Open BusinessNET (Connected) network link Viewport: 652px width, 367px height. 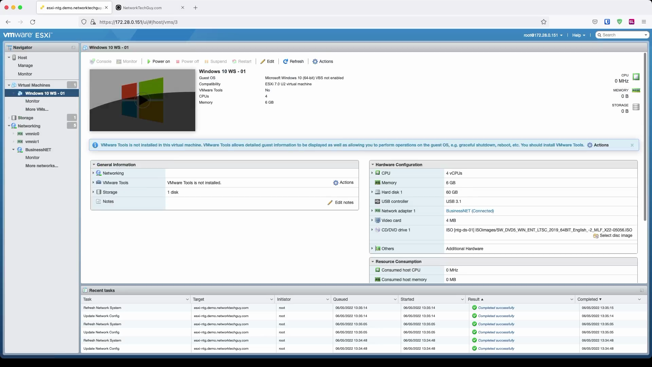pyautogui.click(x=470, y=211)
